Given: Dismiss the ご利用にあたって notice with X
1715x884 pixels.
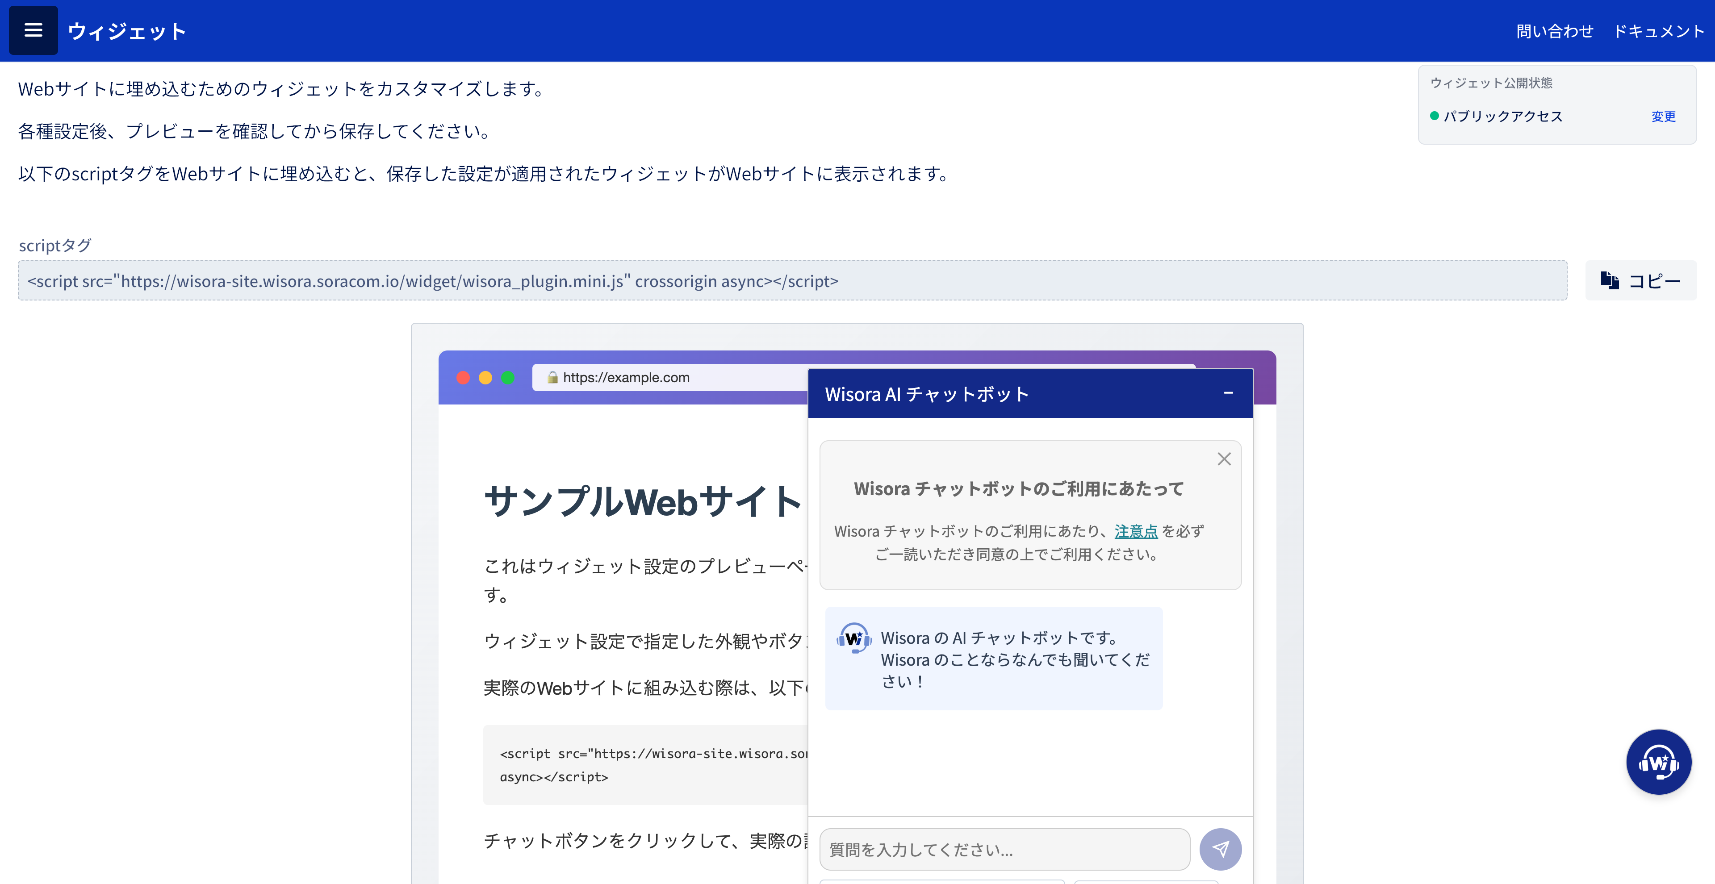Looking at the screenshot, I should pos(1224,459).
